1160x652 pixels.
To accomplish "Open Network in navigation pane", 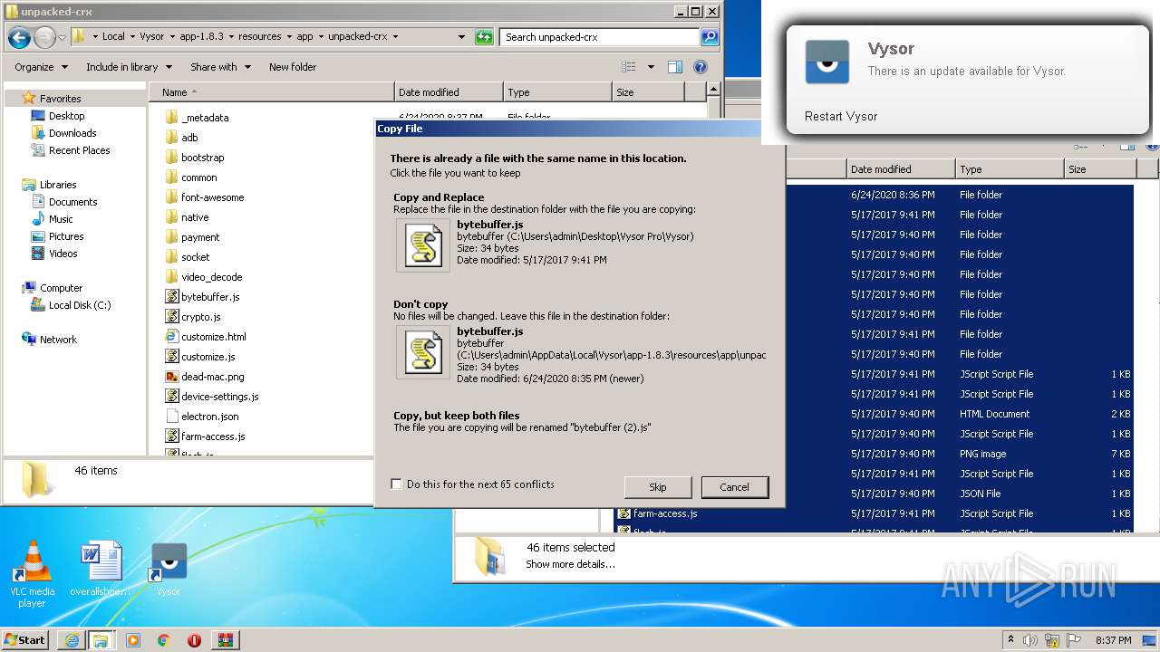I will point(49,340).
